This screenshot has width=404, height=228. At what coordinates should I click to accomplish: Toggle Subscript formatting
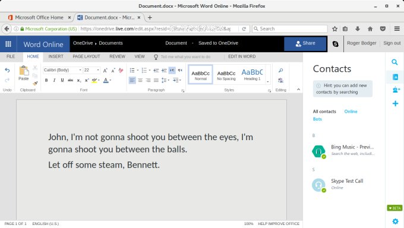click(x=79, y=80)
